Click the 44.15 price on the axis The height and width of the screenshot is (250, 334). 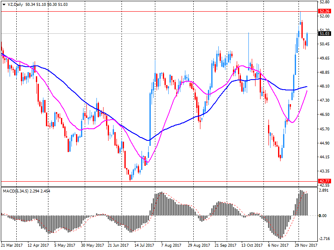[x=323, y=157]
